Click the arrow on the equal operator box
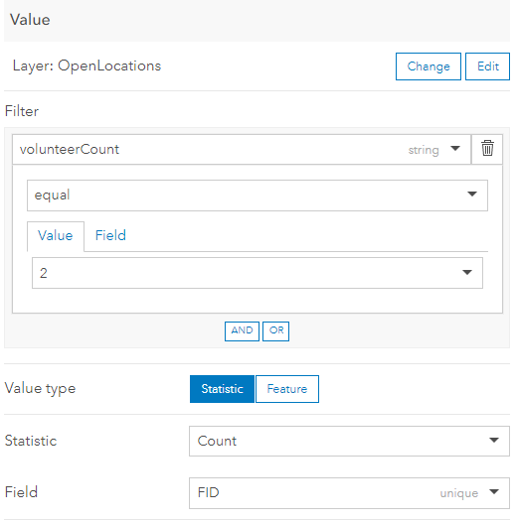 pos(472,194)
